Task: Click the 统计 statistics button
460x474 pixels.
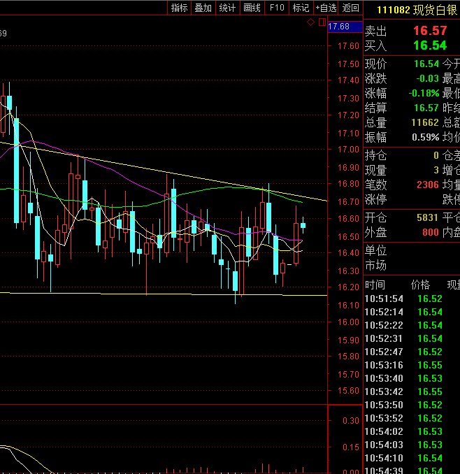Action: [x=227, y=8]
